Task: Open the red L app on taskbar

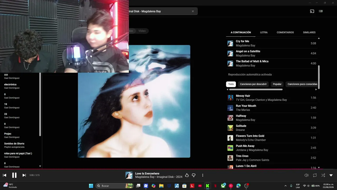Action: pyautogui.click(x=192, y=186)
